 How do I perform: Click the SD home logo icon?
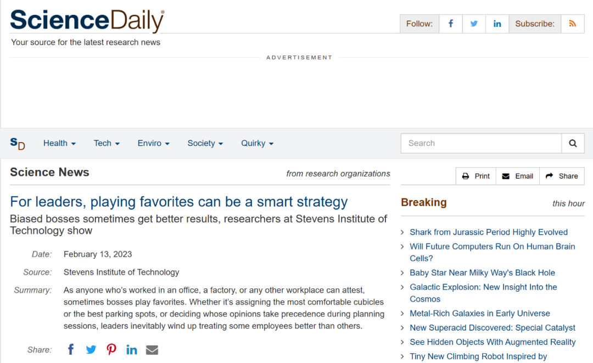[18, 143]
